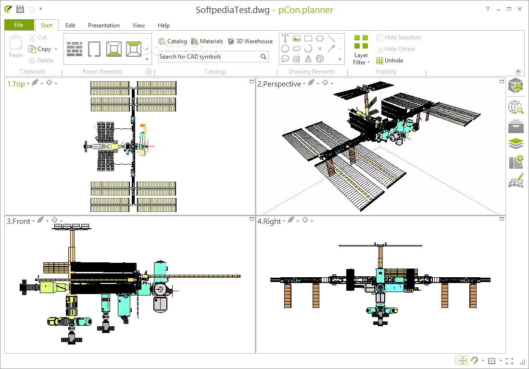Choose the Image drawing tool
Screen dimensions: 529x369
click(297, 38)
